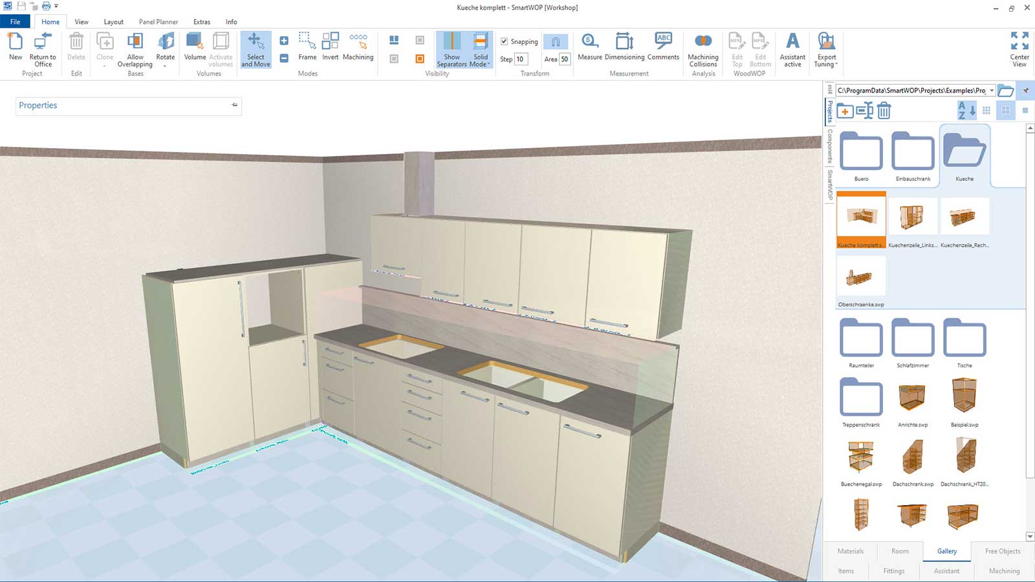Select the Kuechenzeile_Links thumbnail
The height and width of the screenshot is (582, 1035).
pos(912,217)
